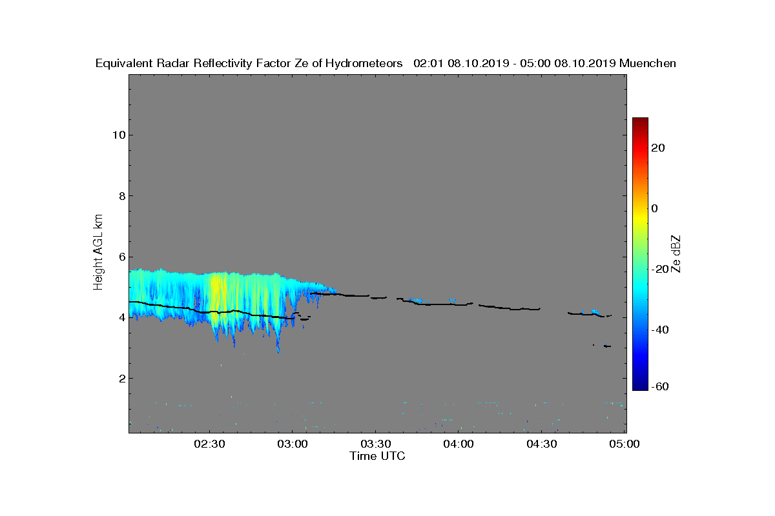Click the 05:00 time tick label

tap(625, 444)
